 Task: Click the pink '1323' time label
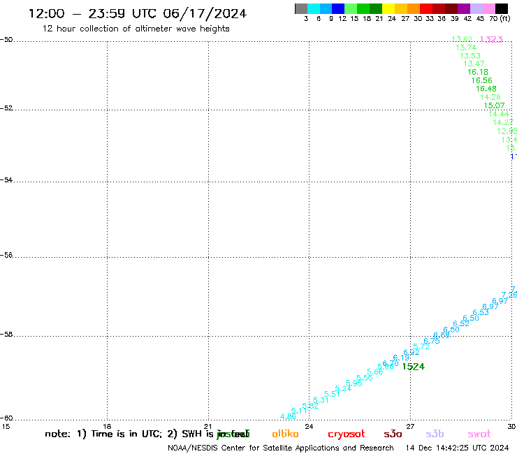(491, 40)
